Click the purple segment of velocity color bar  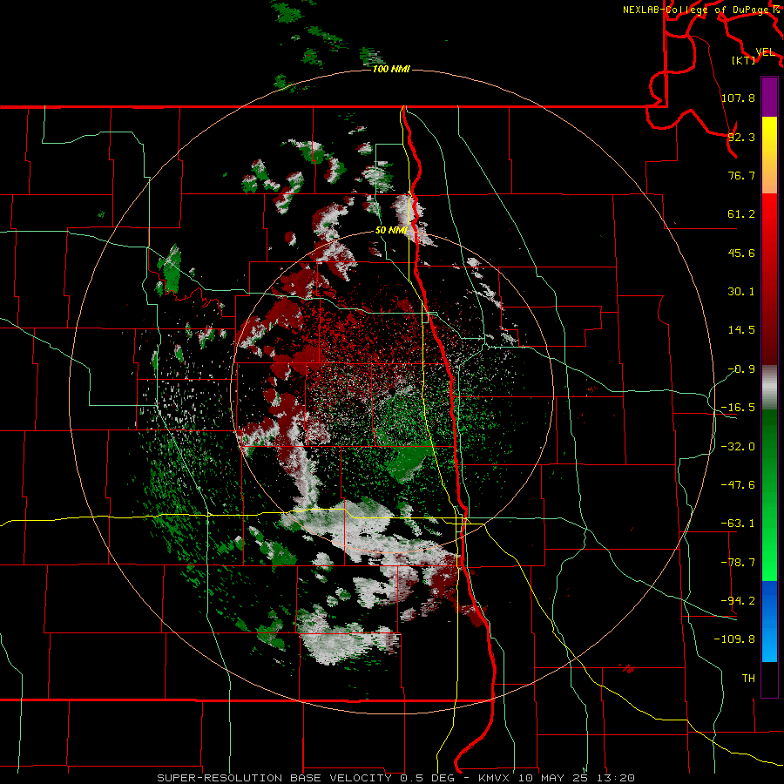(769, 98)
